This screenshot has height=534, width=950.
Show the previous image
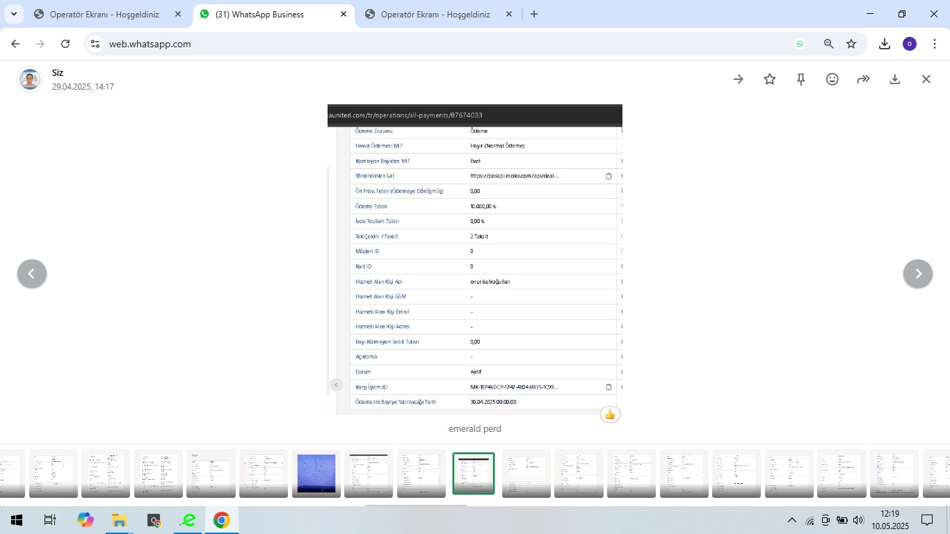pos(32,274)
